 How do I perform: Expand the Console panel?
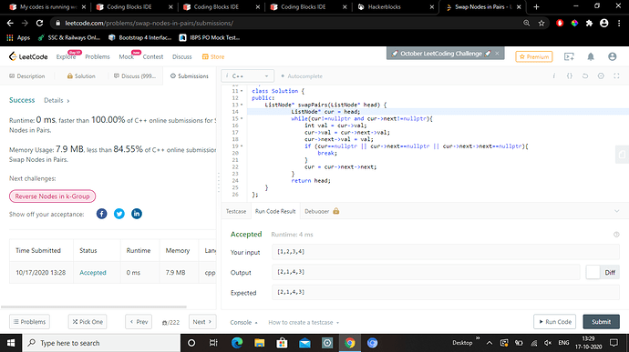click(243, 322)
